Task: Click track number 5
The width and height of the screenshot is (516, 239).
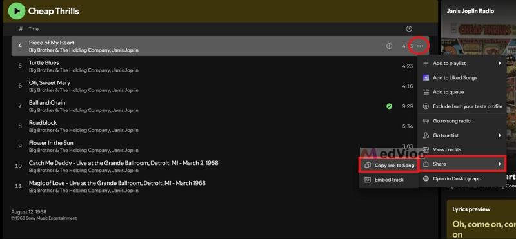Action: (x=20, y=66)
